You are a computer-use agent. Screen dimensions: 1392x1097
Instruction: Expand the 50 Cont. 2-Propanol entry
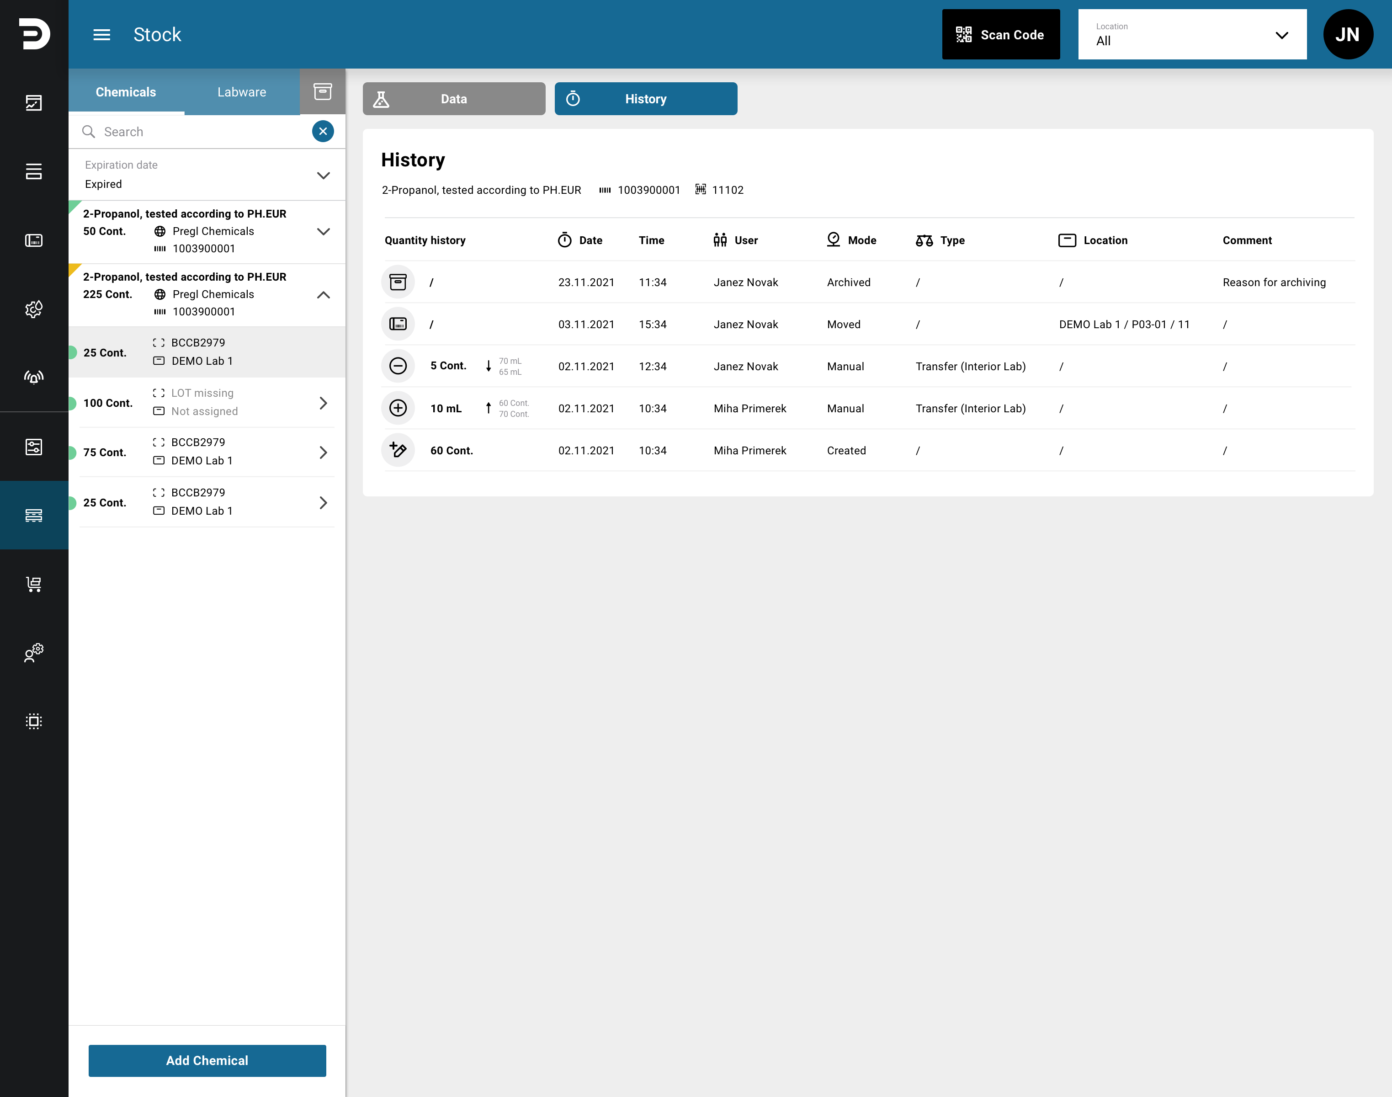point(324,231)
